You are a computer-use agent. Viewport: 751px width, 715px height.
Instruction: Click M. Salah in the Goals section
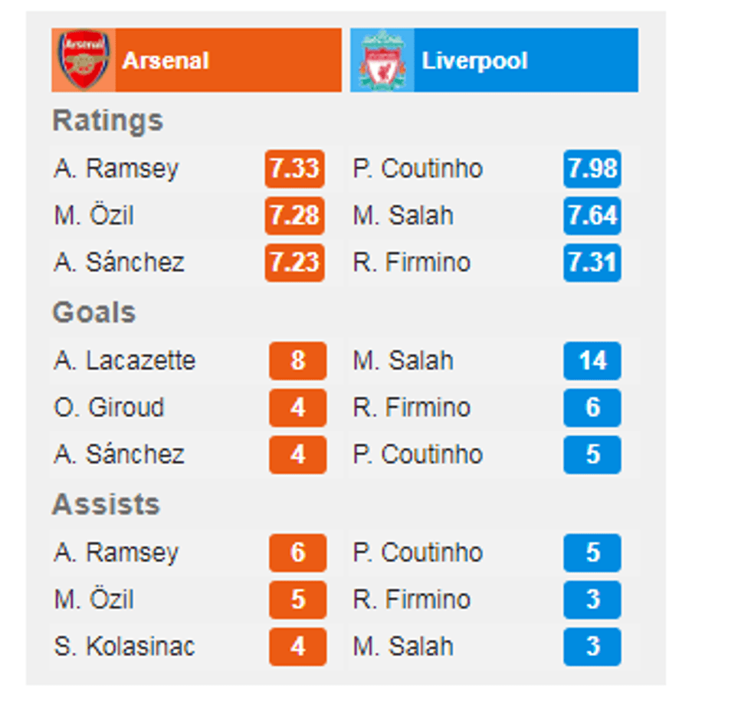pos(403,360)
